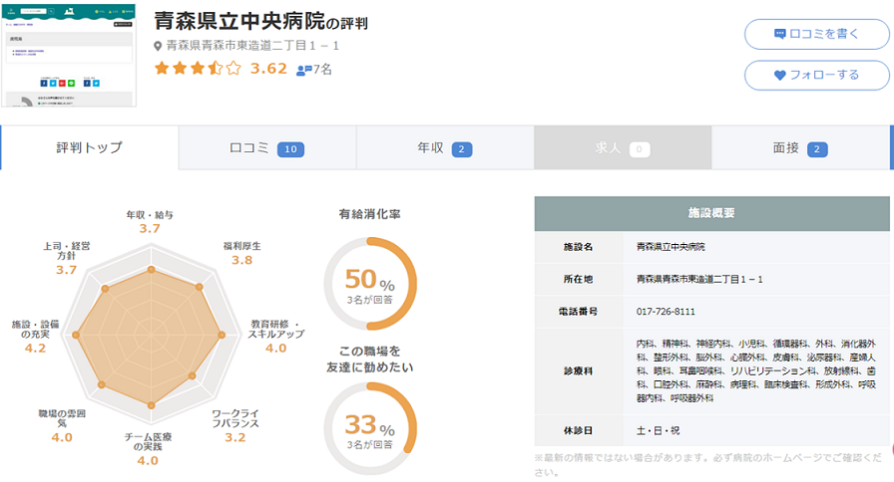894x482 pixels.
Task: Click the 3.62 rating score
Action: pos(268,69)
